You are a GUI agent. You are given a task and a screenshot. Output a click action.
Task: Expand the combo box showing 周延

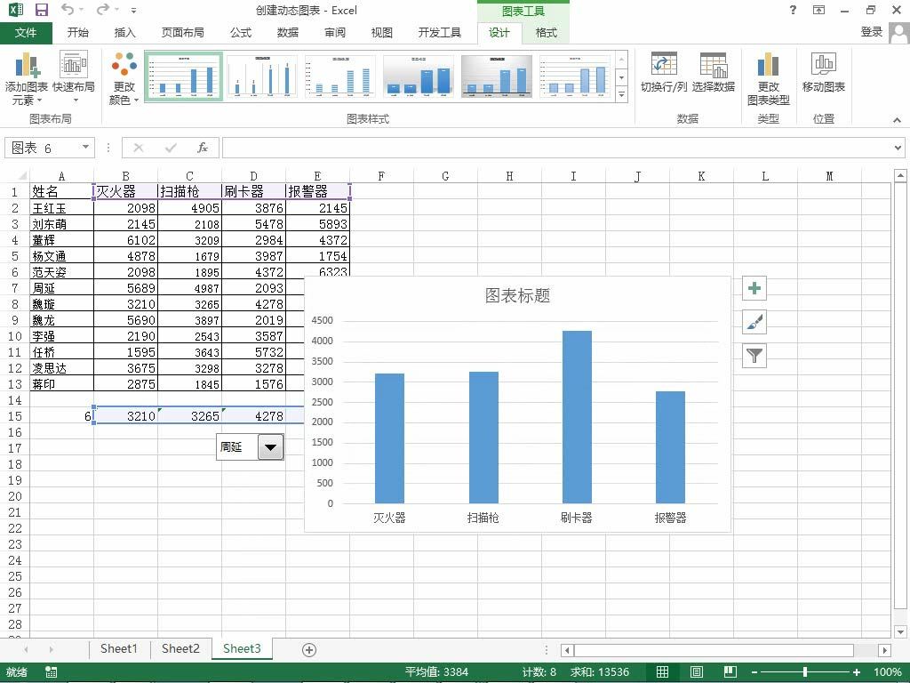(270, 447)
